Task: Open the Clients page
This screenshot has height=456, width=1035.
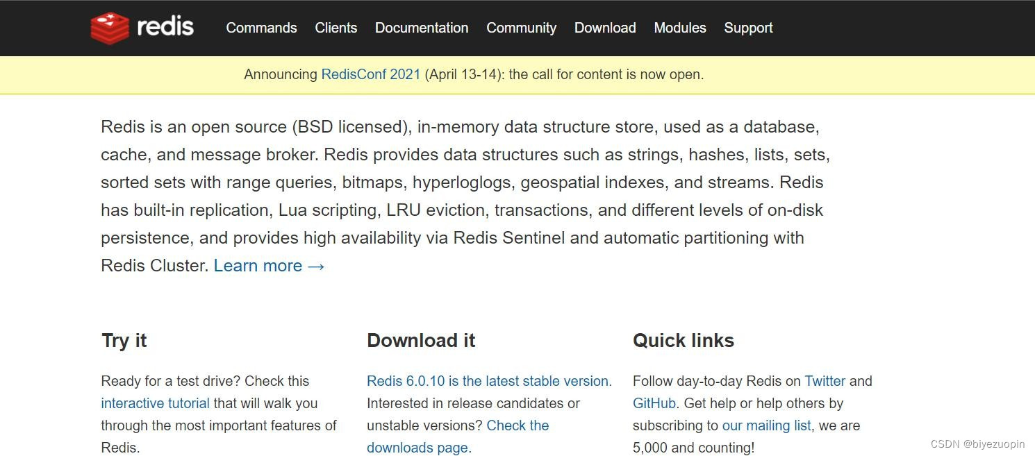Action: pos(336,28)
